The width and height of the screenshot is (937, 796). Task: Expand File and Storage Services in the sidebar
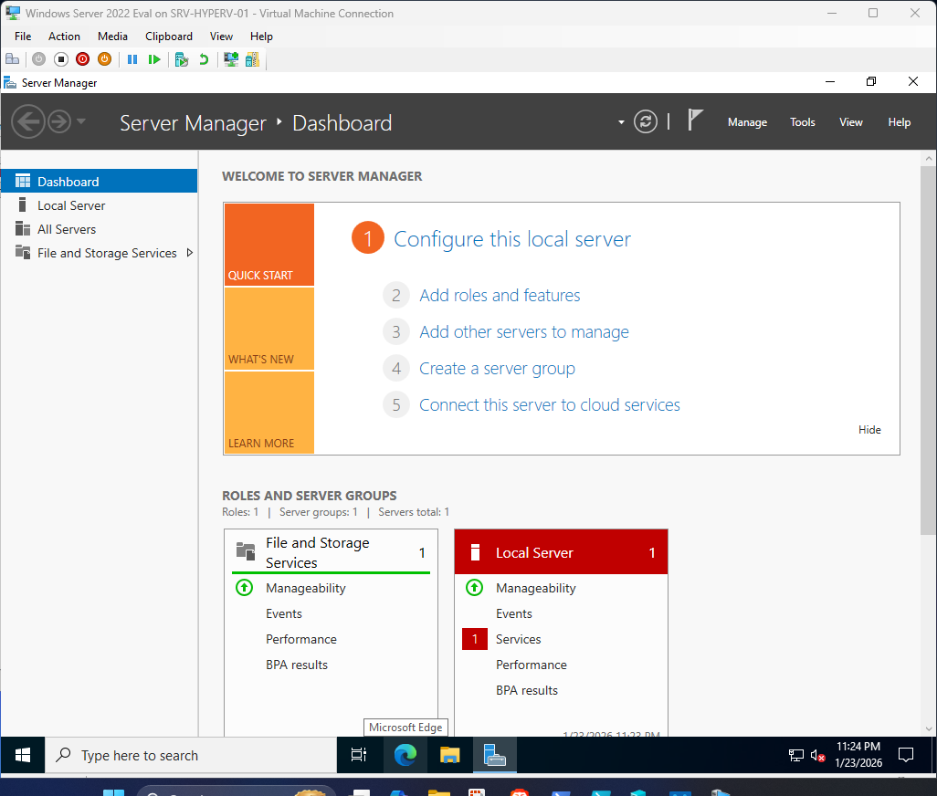click(191, 253)
